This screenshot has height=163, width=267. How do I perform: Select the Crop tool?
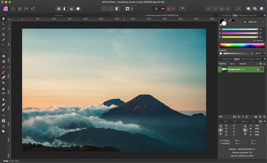pos(3,35)
